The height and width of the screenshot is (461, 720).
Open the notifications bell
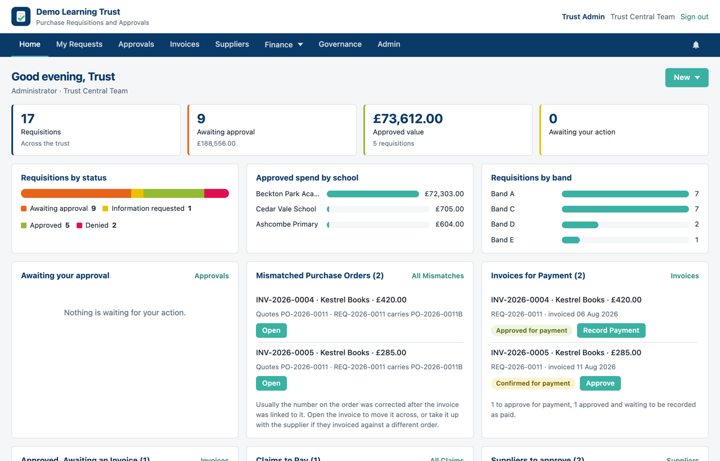tap(696, 45)
